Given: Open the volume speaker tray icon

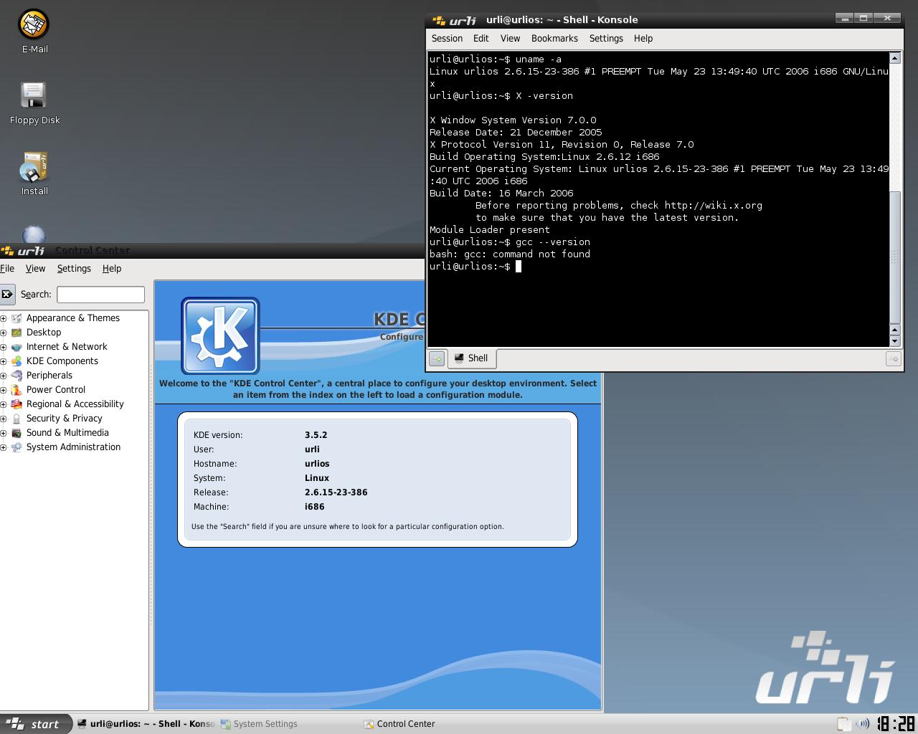Looking at the screenshot, I should click(862, 724).
